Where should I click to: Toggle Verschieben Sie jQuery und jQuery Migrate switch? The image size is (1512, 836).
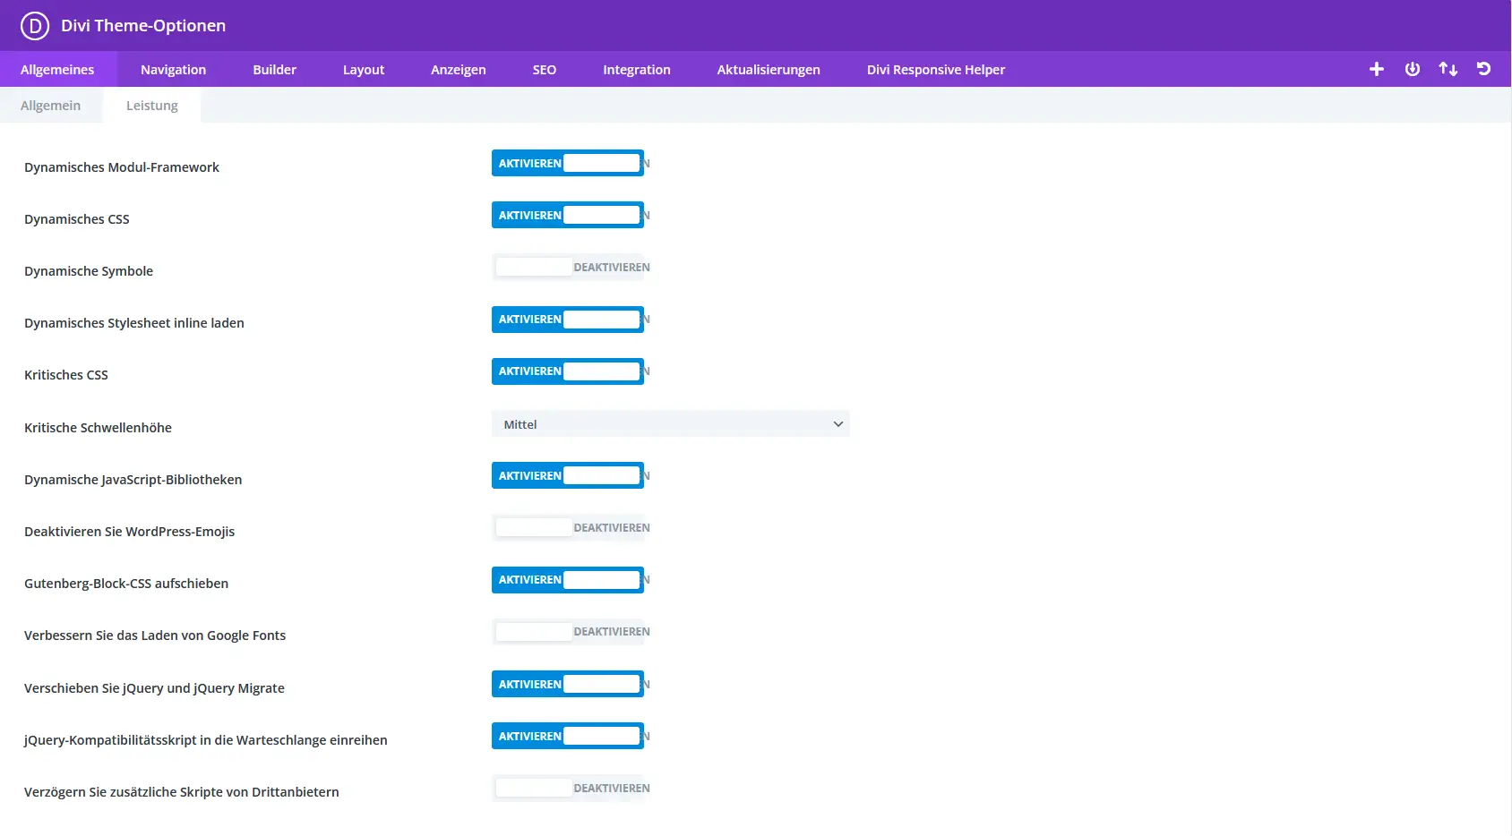pos(568,684)
